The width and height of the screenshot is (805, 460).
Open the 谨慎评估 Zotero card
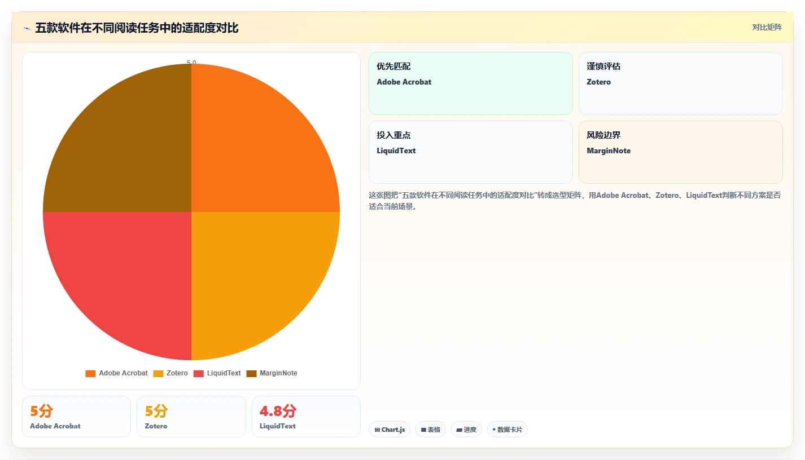pyautogui.click(x=681, y=83)
